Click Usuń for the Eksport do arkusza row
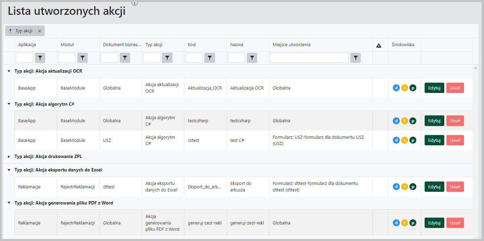Screen dimensions: 484x241 click(x=455, y=187)
